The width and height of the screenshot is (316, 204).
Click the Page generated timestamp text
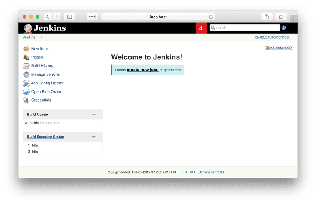tap(141, 172)
